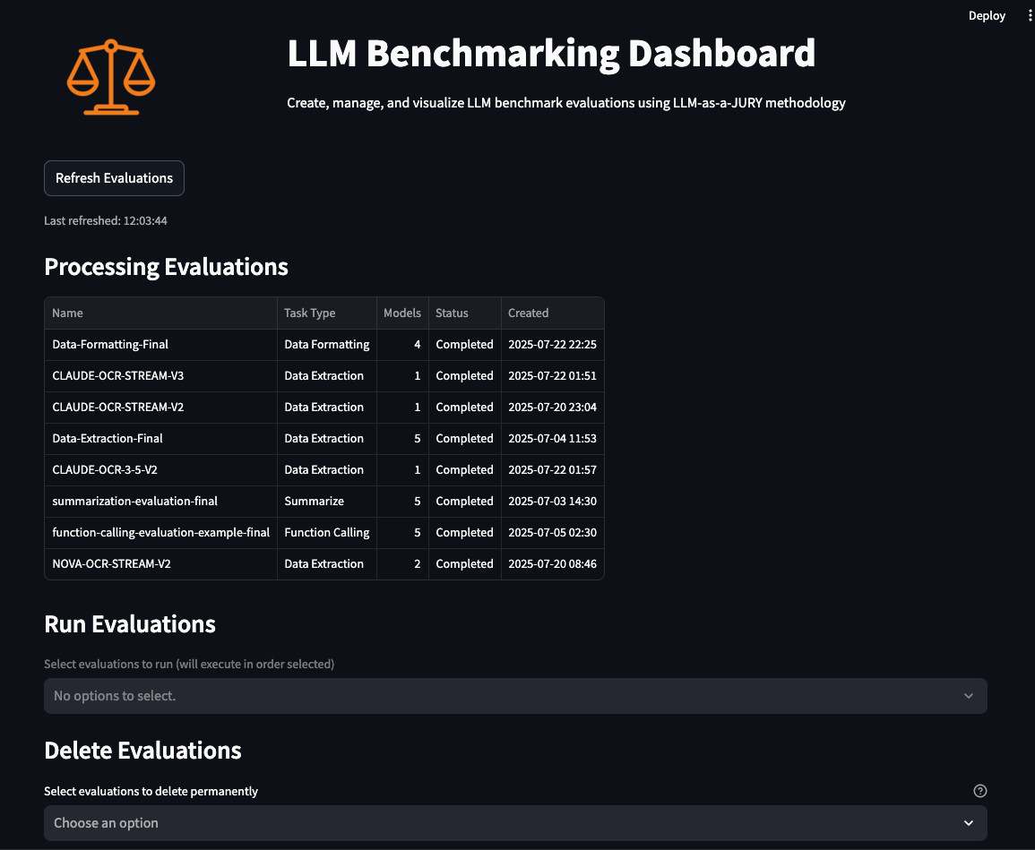Click the orange balance scales logo
1035x850 pixels.
(x=111, y=77)
